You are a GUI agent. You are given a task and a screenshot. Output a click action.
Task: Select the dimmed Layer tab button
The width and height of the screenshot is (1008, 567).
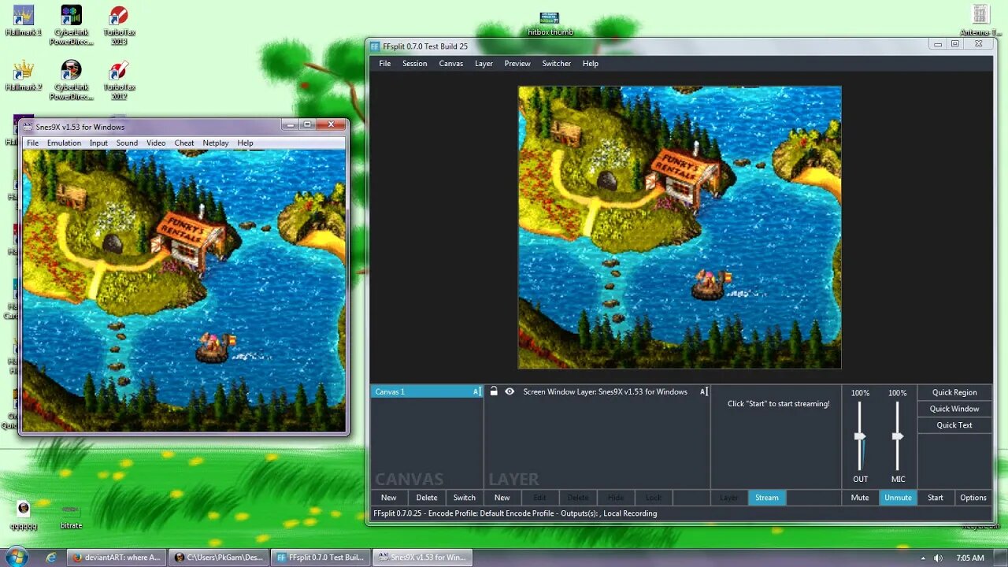(729, 498)
